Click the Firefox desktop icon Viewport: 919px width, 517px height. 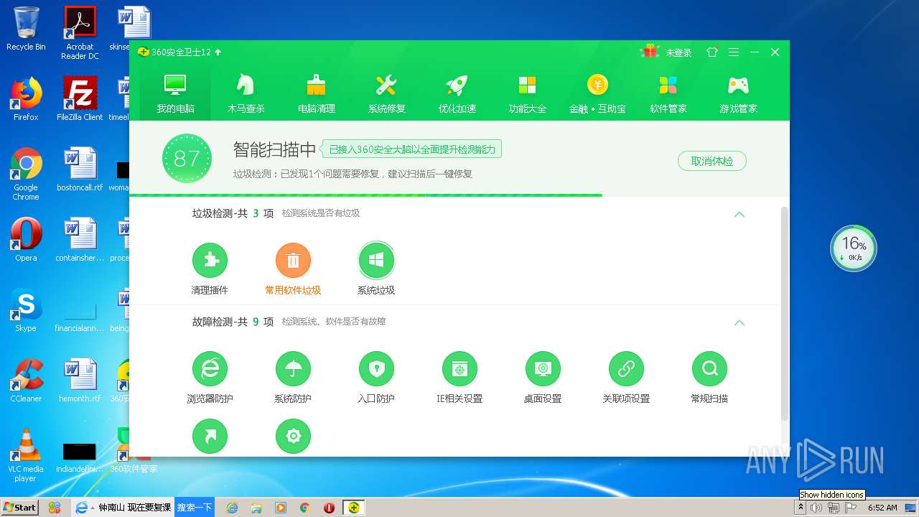[26, 99]
